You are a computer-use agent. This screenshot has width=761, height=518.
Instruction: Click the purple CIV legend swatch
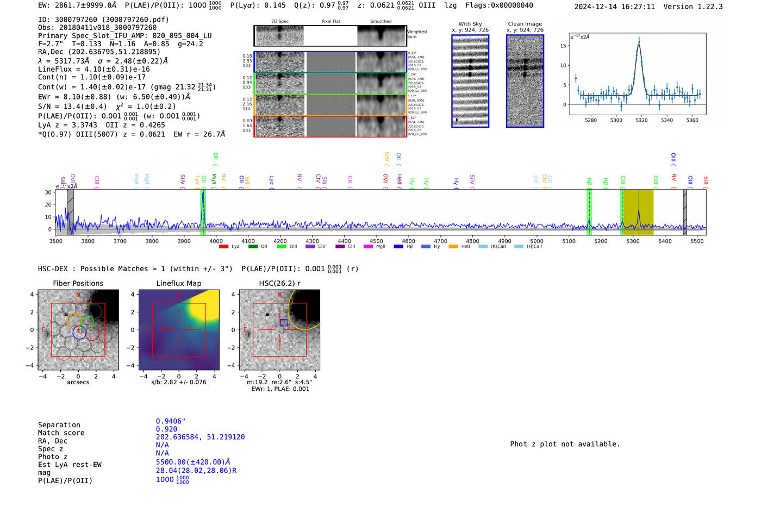point(310,247)
